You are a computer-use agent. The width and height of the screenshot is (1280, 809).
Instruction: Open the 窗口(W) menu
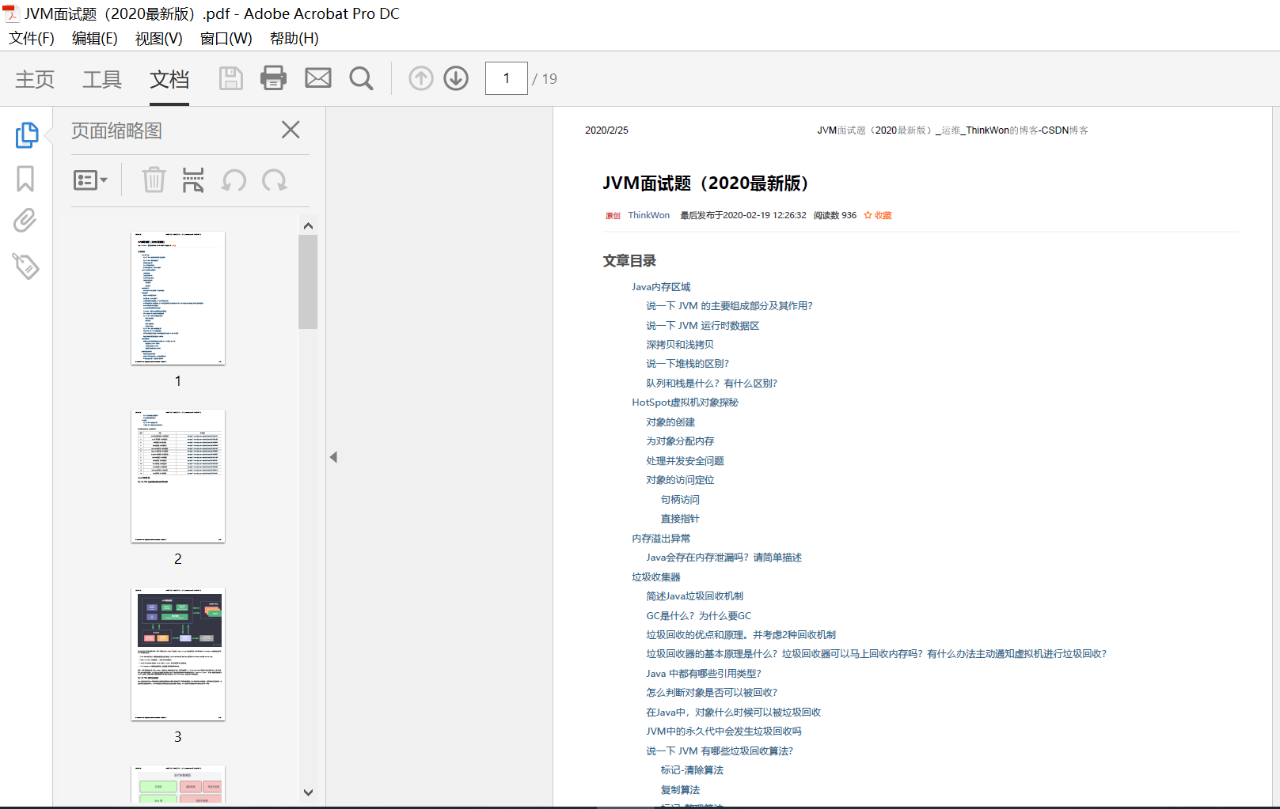pyautogui.click(x=226, y=39)
